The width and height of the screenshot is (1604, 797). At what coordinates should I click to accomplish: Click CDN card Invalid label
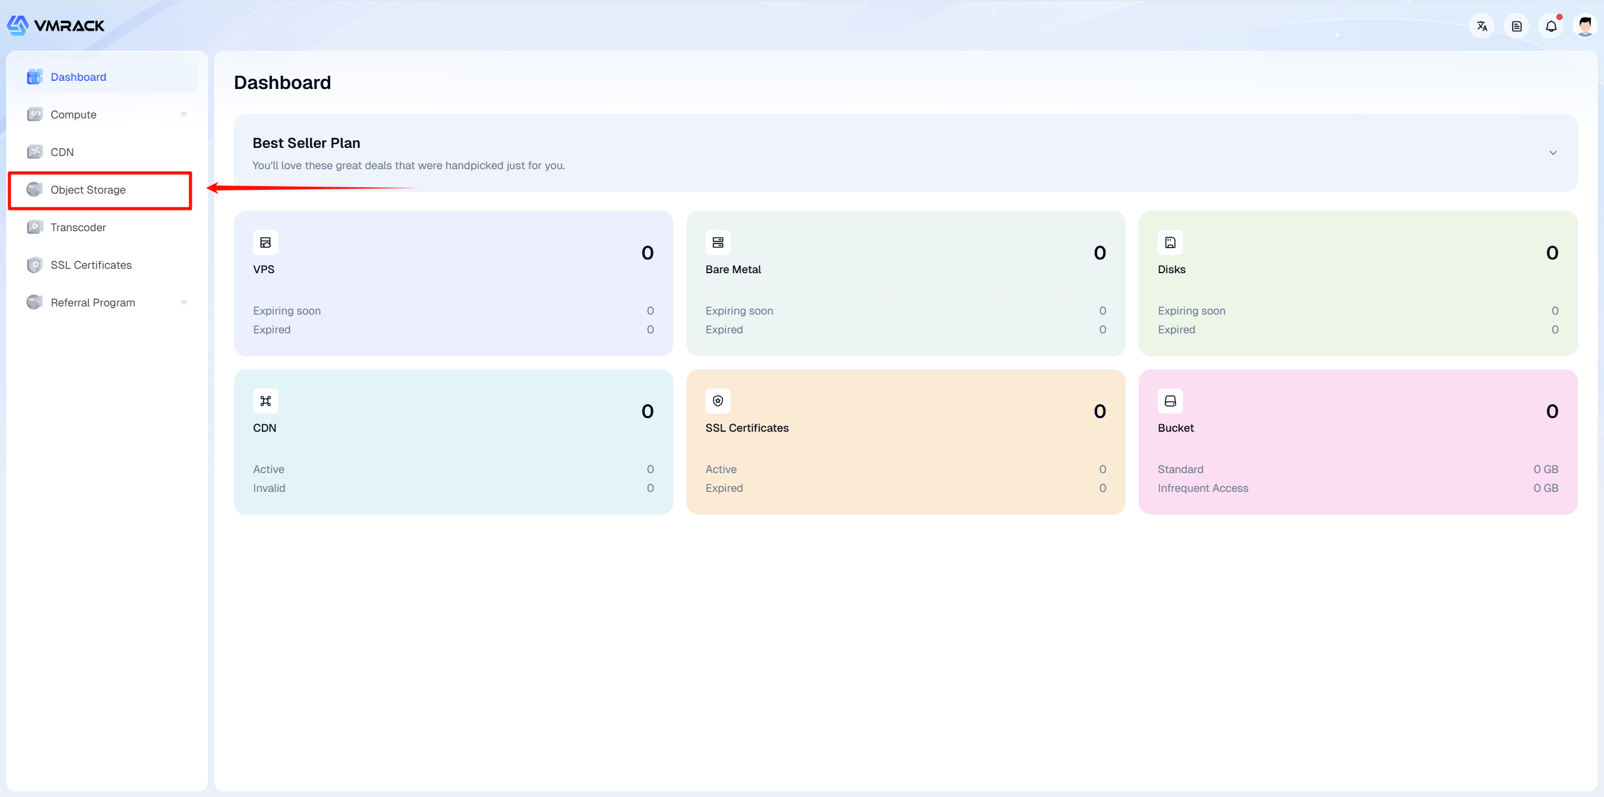(269, 488)
